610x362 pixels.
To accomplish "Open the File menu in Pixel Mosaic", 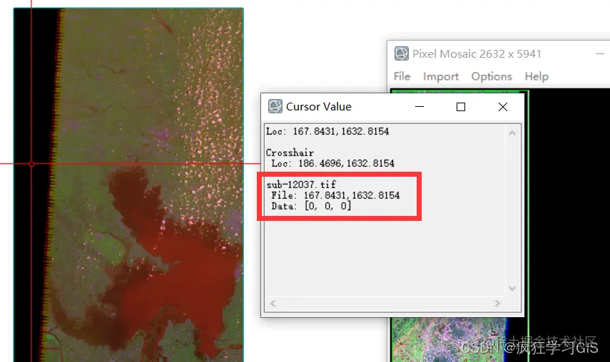I will (x=402, y=76).
